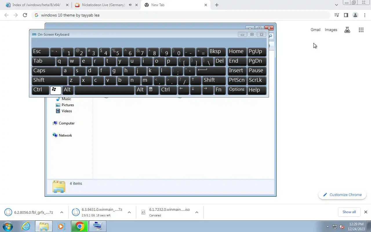This screenshot has height=232, width=371.
Task: Click the Chrome address bar
Action: point(181,15)
